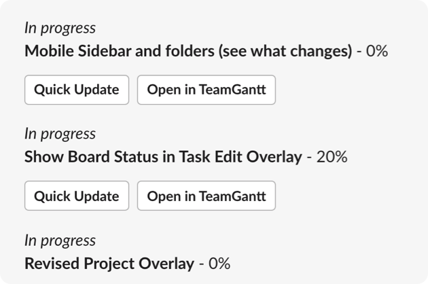This screenshot has width=428, height=284.
Task: Click In progress label above Show Board Status
Action: click(60, 134)
